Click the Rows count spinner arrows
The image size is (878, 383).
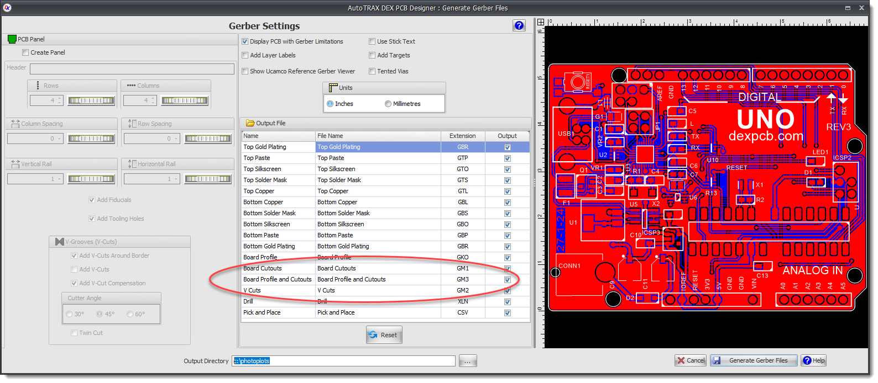click(60, 100)
